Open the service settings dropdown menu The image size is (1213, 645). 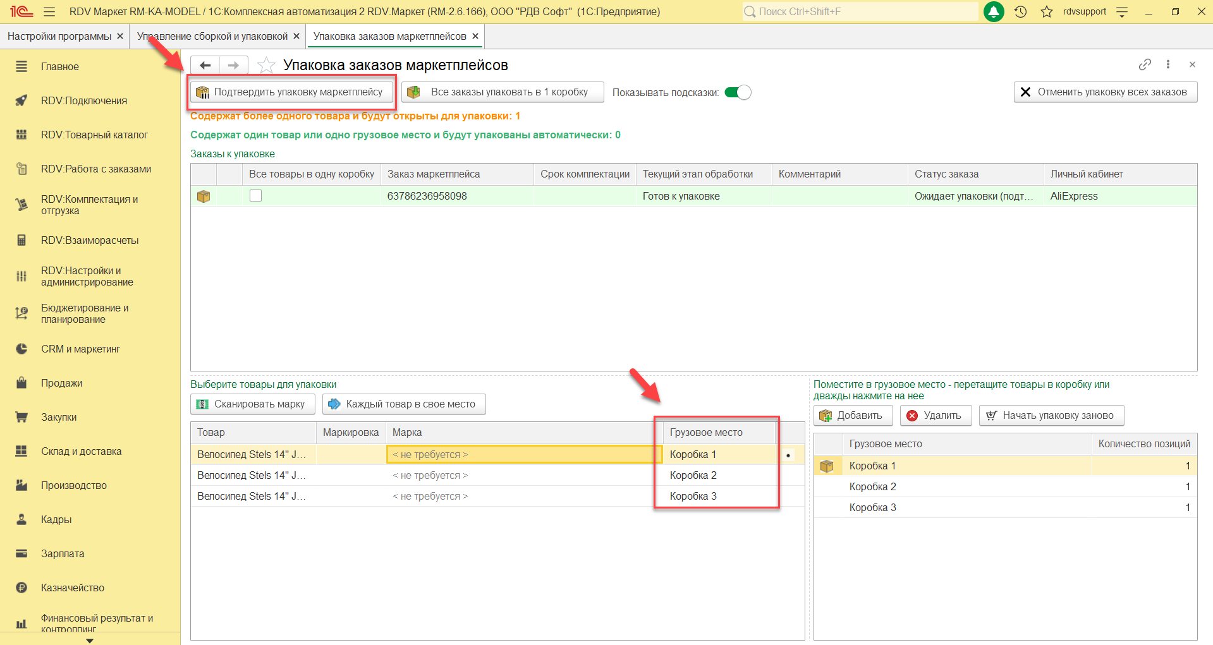[1122, 12]
